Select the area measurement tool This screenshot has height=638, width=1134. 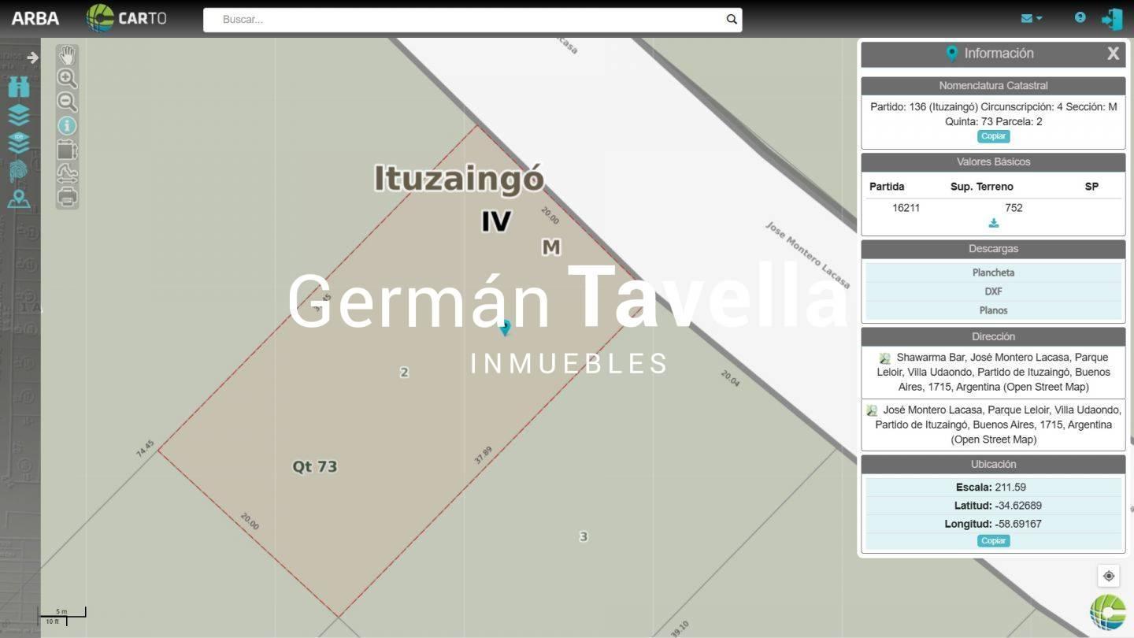point(67,149)
